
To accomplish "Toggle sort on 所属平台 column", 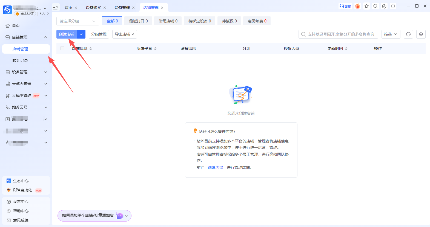I will point(155,48).
